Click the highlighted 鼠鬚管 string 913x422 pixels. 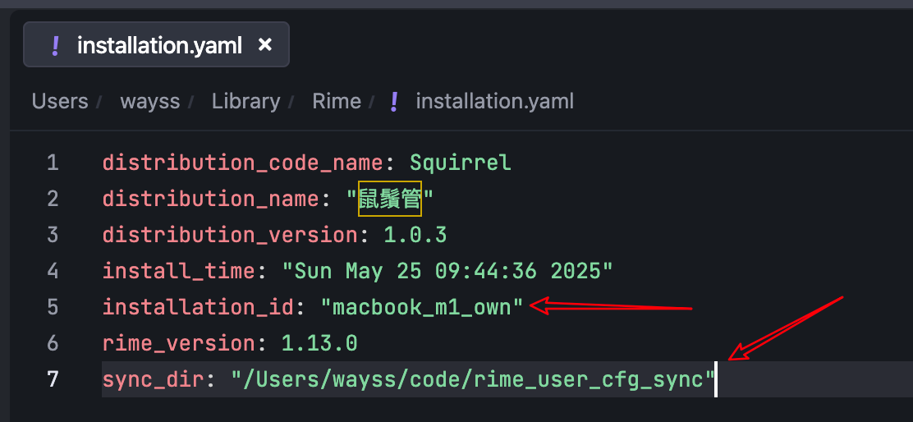(x=390, y=199)
